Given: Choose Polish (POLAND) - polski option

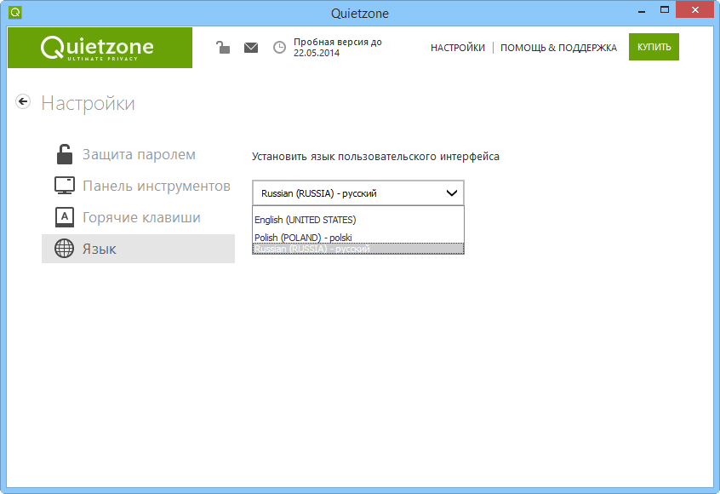Looking at the screenshot, I should (358, 236).
